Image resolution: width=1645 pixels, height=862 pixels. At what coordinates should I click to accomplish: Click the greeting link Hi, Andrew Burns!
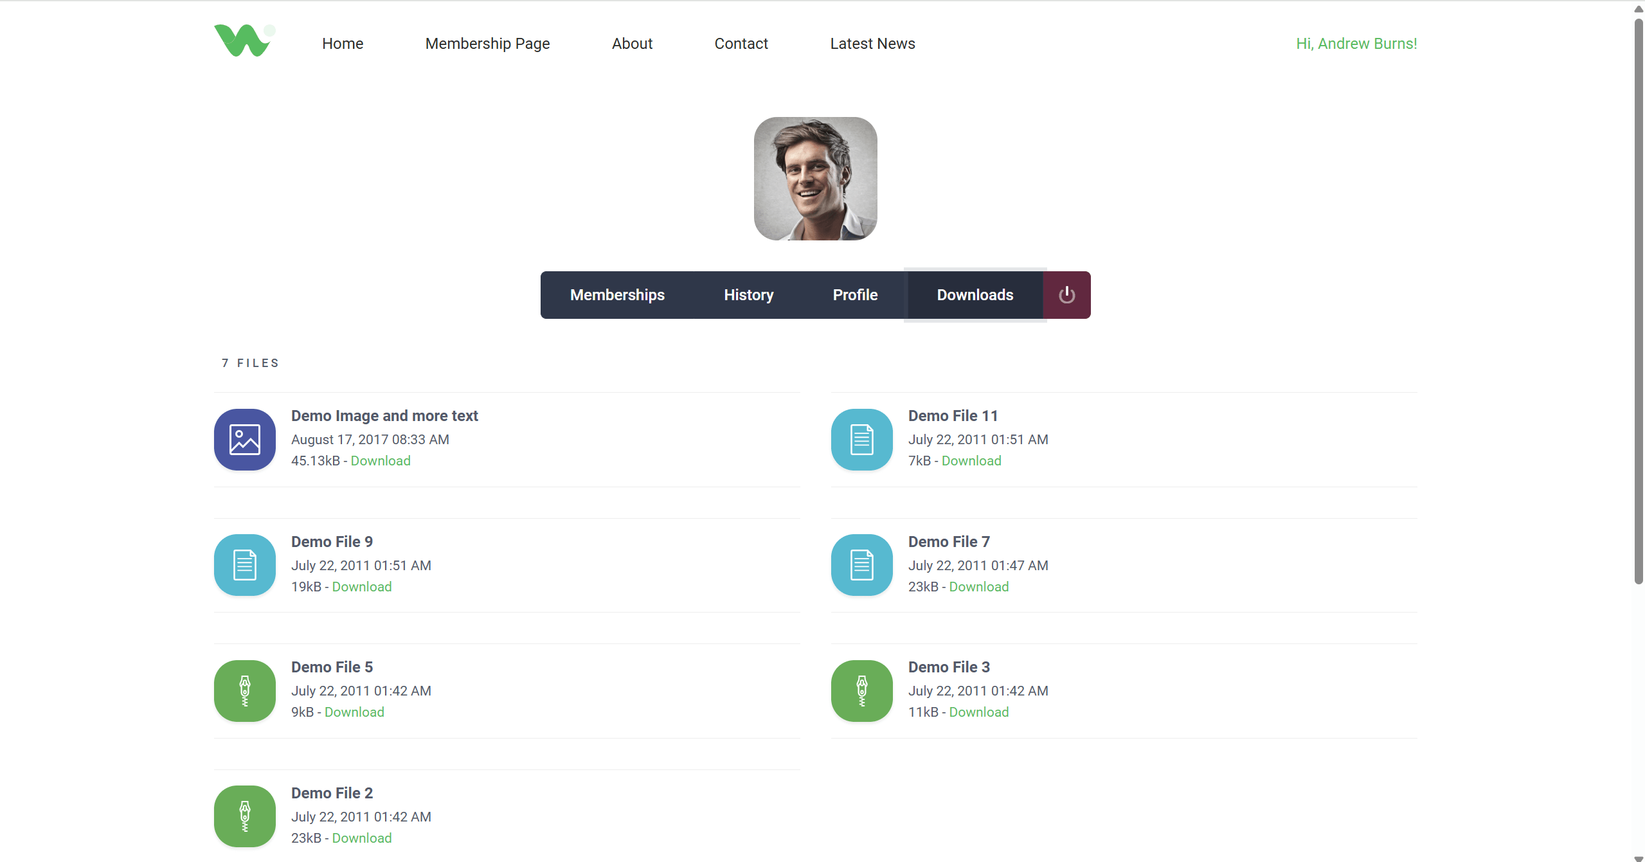point(1356,43)
